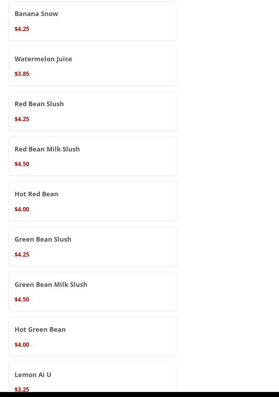Choose the Green Bean Milk Slush title

click(x=51, y=284)
